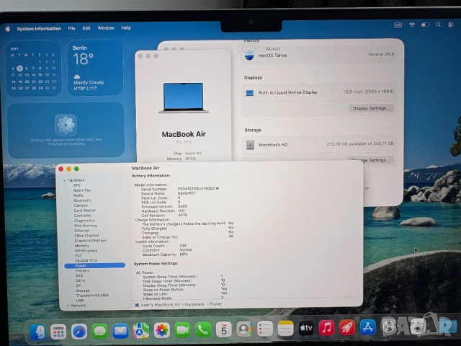The image size is (461, 346).
Task: Open Spotlight search in menu bar
Action: (438, 25)
